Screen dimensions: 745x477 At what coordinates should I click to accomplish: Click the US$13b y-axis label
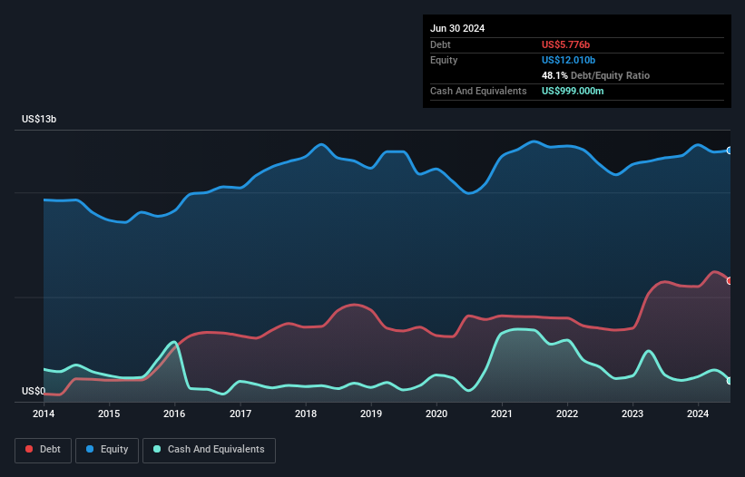click(39, 119)
